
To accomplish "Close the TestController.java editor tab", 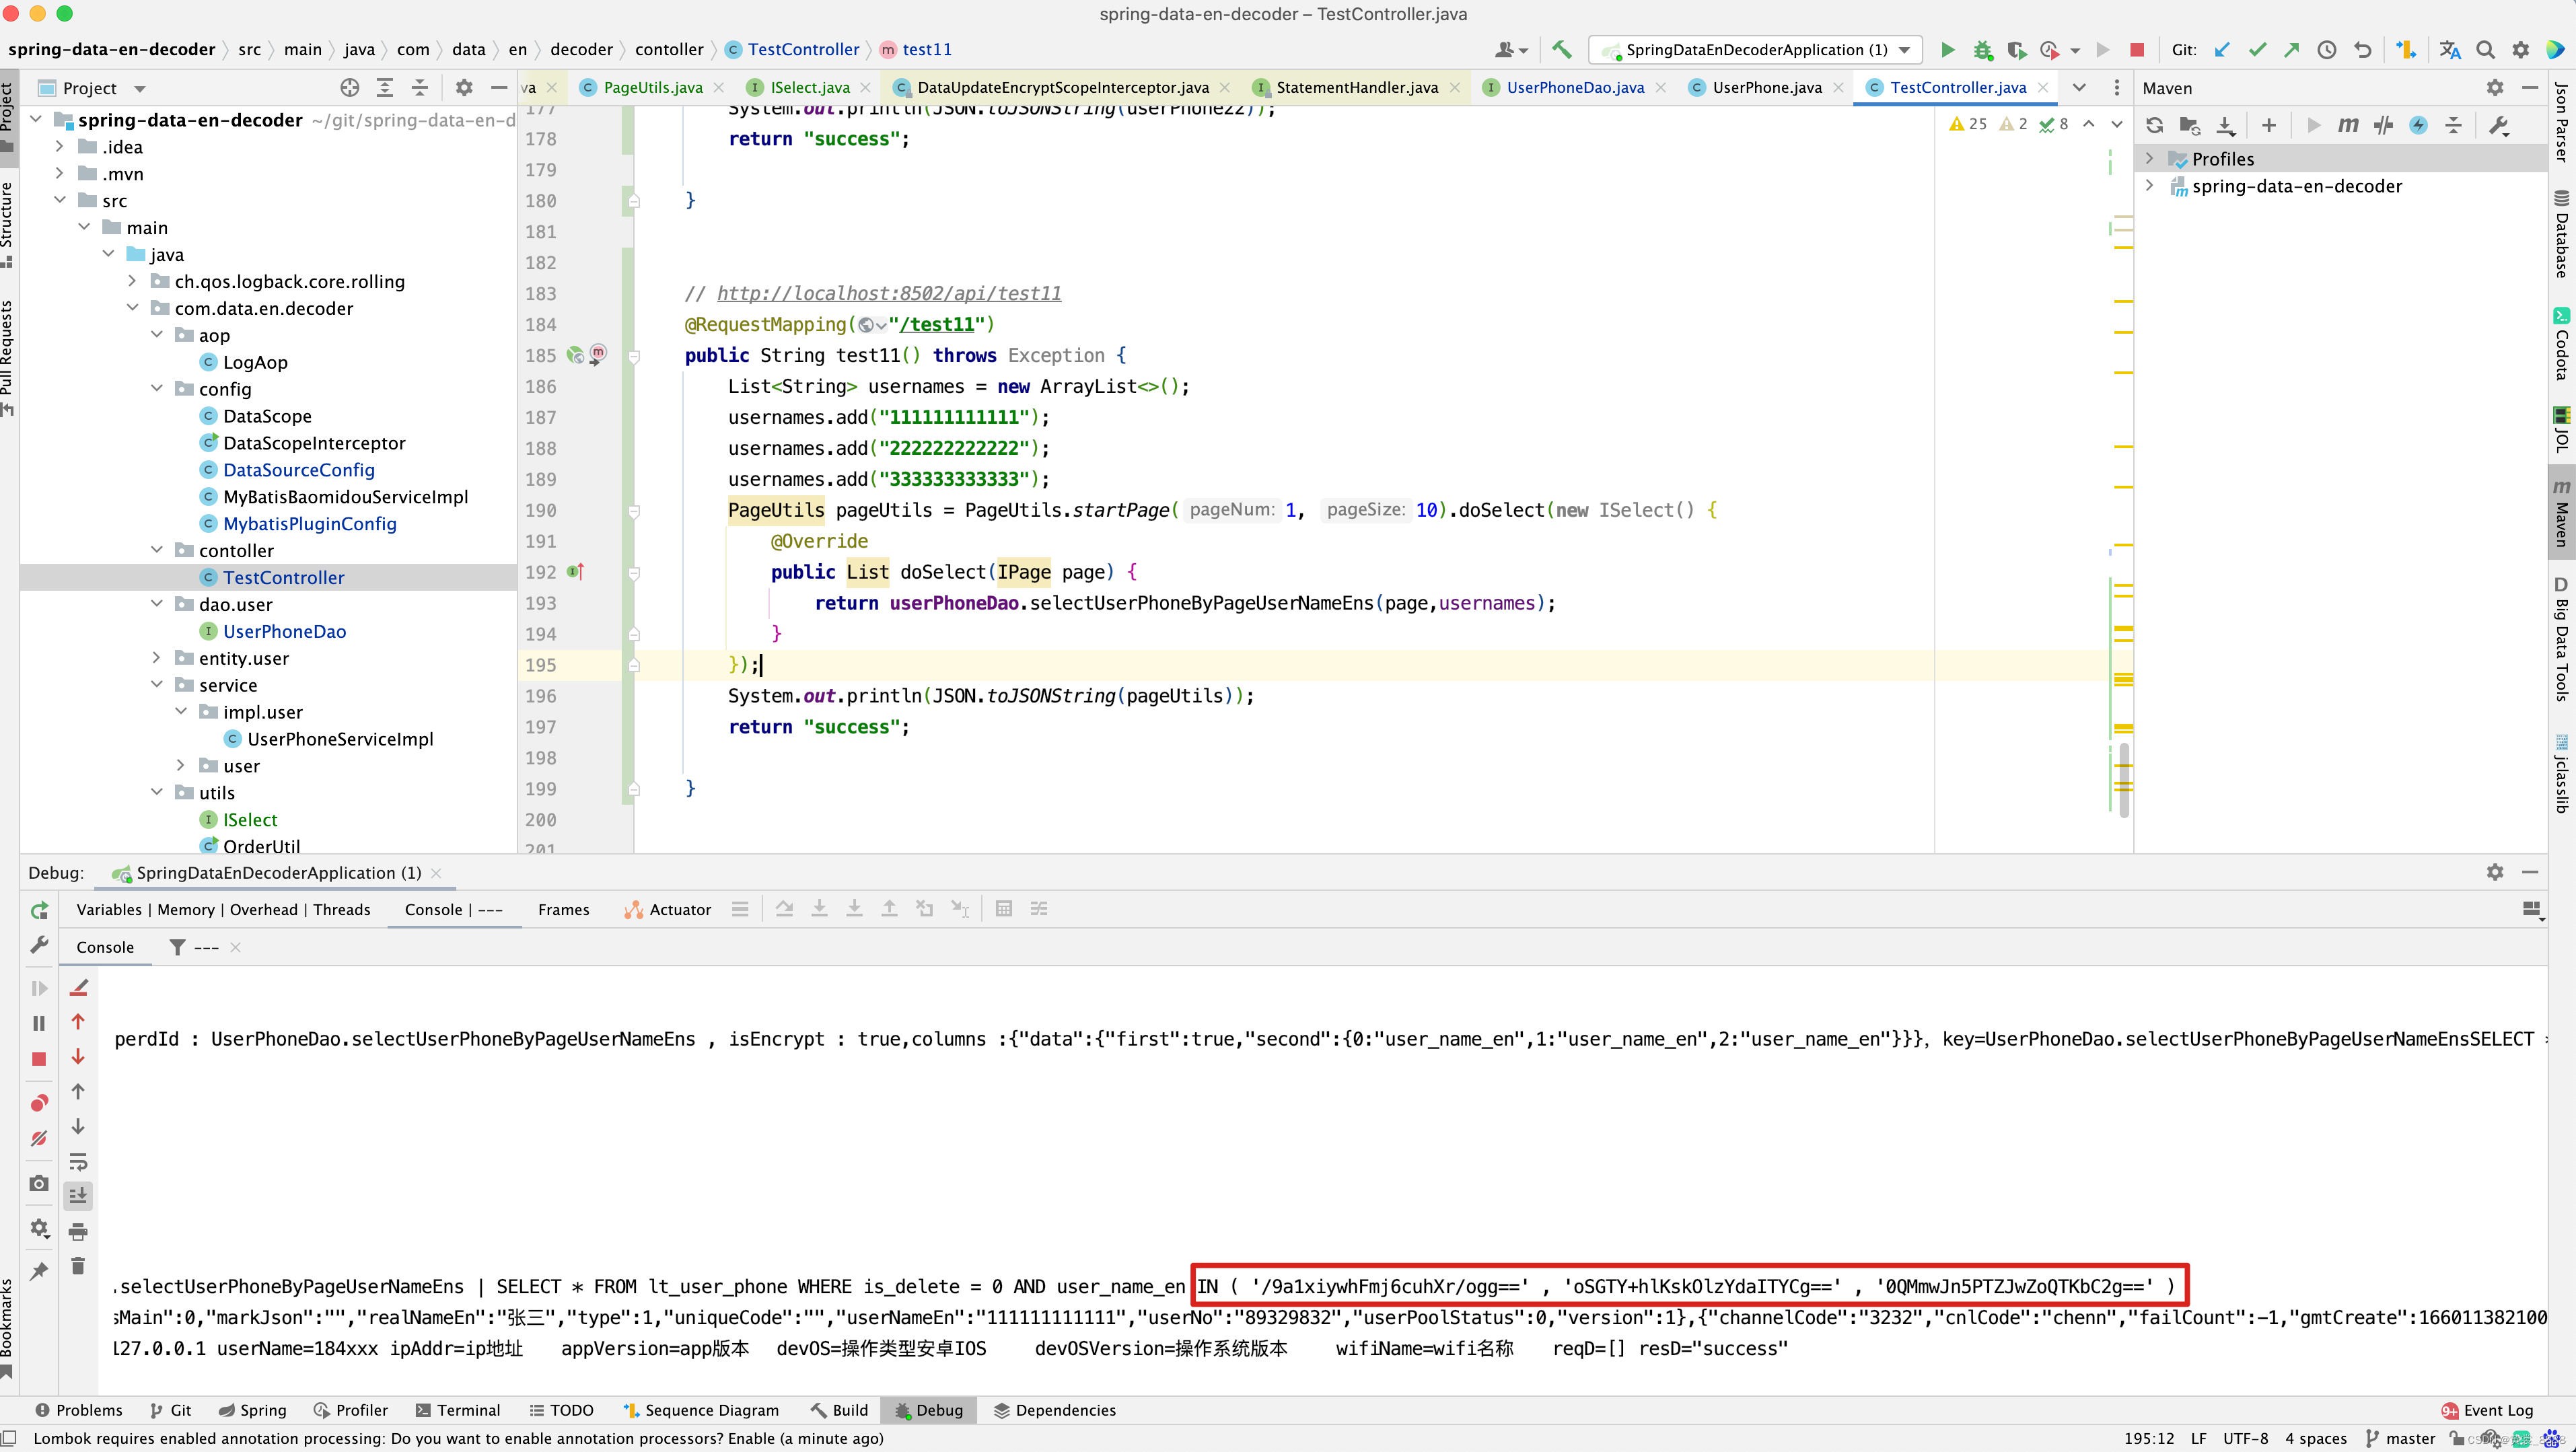I will click(x=2043, y=87).
